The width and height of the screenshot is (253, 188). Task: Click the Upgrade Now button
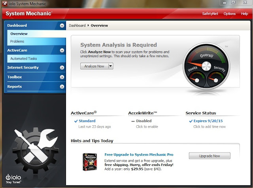tap(210, 156)
